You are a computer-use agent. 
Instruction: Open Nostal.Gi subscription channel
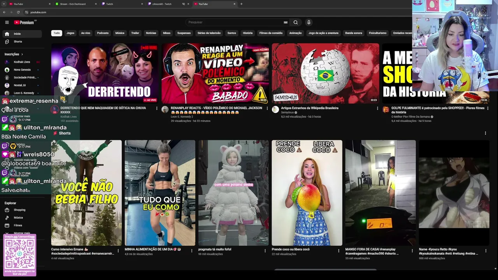[22, 85]
